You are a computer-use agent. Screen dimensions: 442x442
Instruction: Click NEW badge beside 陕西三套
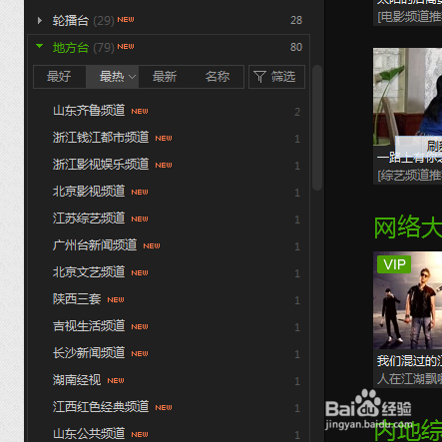coord(116,300)
